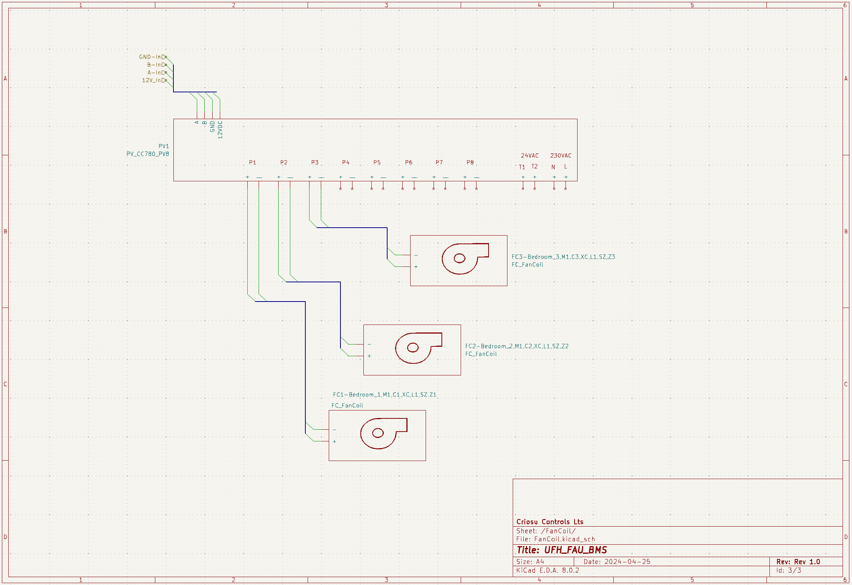Click the B-In hierarchical label

pos(156,65)
